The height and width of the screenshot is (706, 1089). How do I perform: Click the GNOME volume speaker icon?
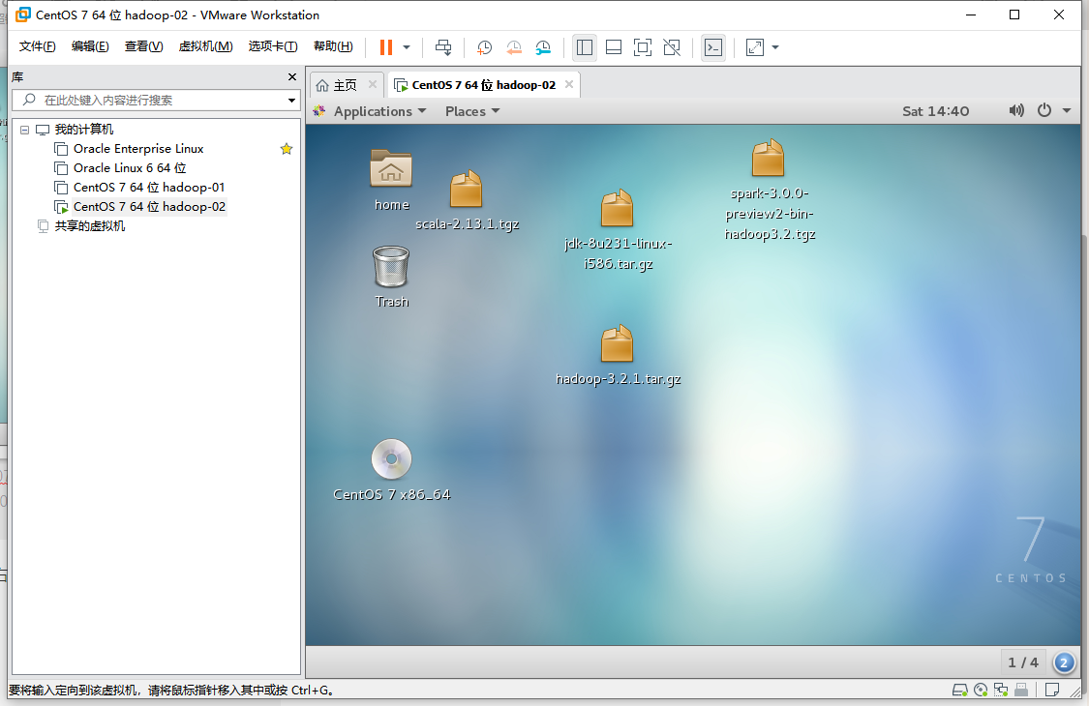click(1016, 110)
